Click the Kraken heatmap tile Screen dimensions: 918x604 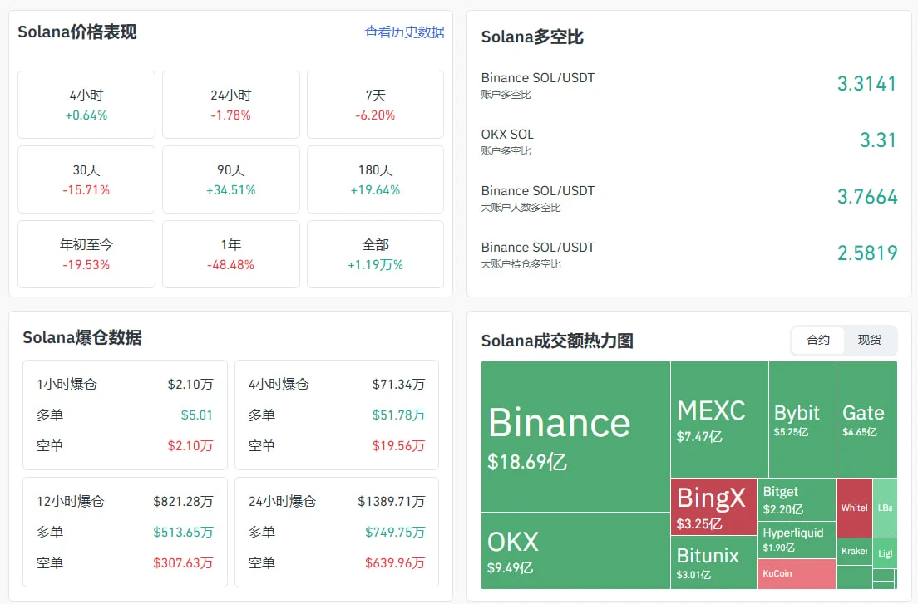854,552
